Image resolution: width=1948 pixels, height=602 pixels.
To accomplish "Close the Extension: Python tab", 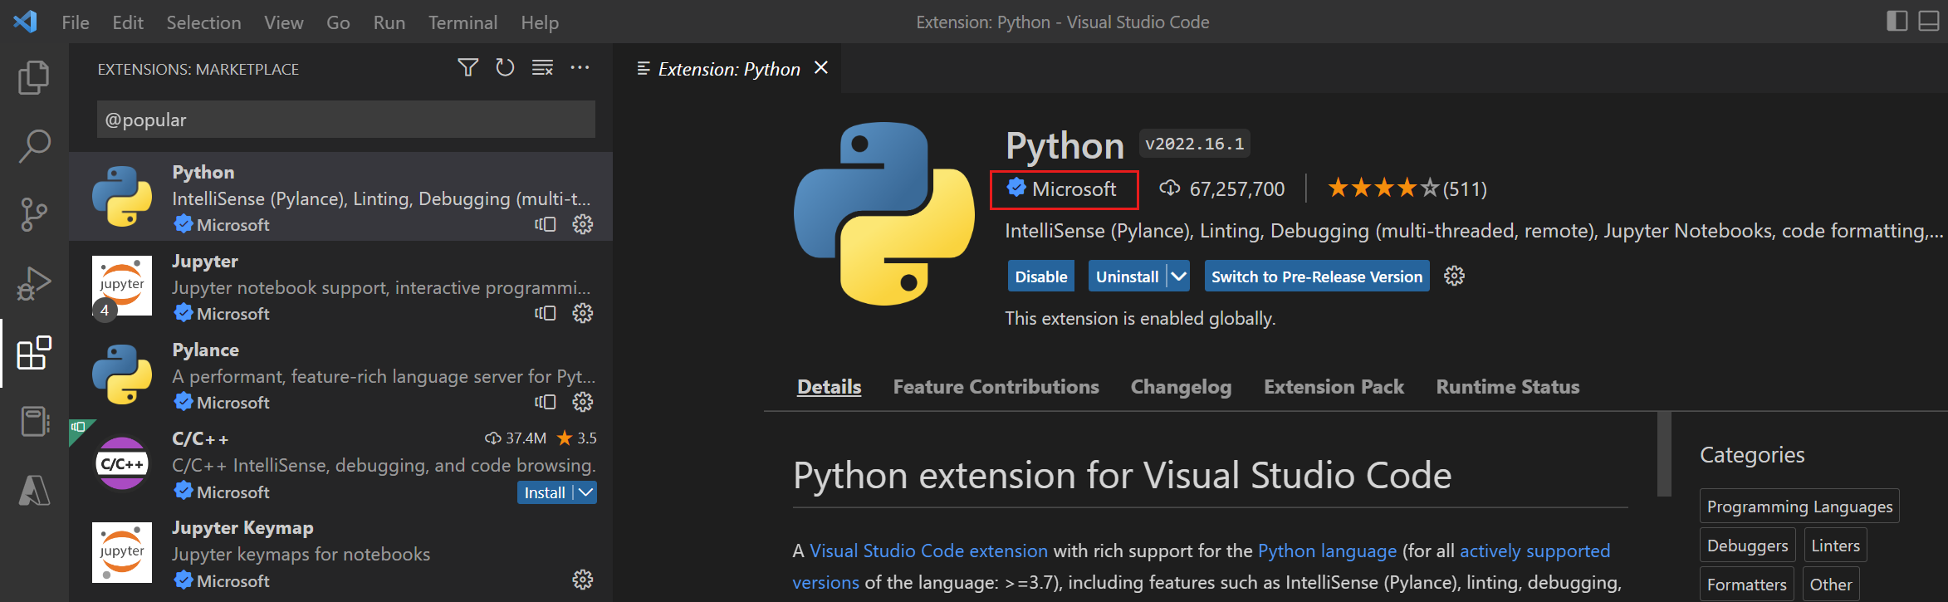I will [x=821, y=68].
